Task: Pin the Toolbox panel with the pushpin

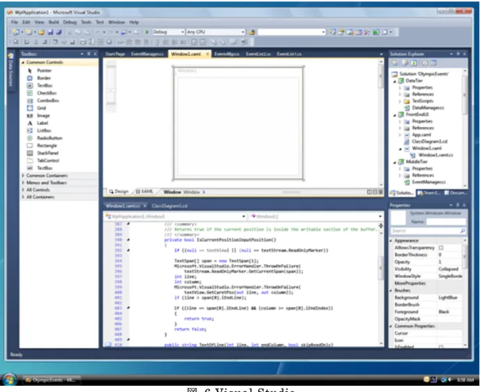Action: pos(88,54)
